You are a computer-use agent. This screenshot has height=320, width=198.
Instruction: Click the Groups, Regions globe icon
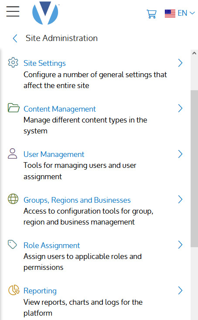click(x=13, y=199)
